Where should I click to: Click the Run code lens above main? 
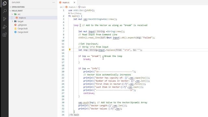click(x=72, y=13)
